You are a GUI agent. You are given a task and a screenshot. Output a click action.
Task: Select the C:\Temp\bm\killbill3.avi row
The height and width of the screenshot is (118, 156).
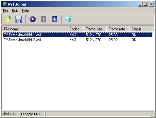pyautogui.click(x=78, y=40)
